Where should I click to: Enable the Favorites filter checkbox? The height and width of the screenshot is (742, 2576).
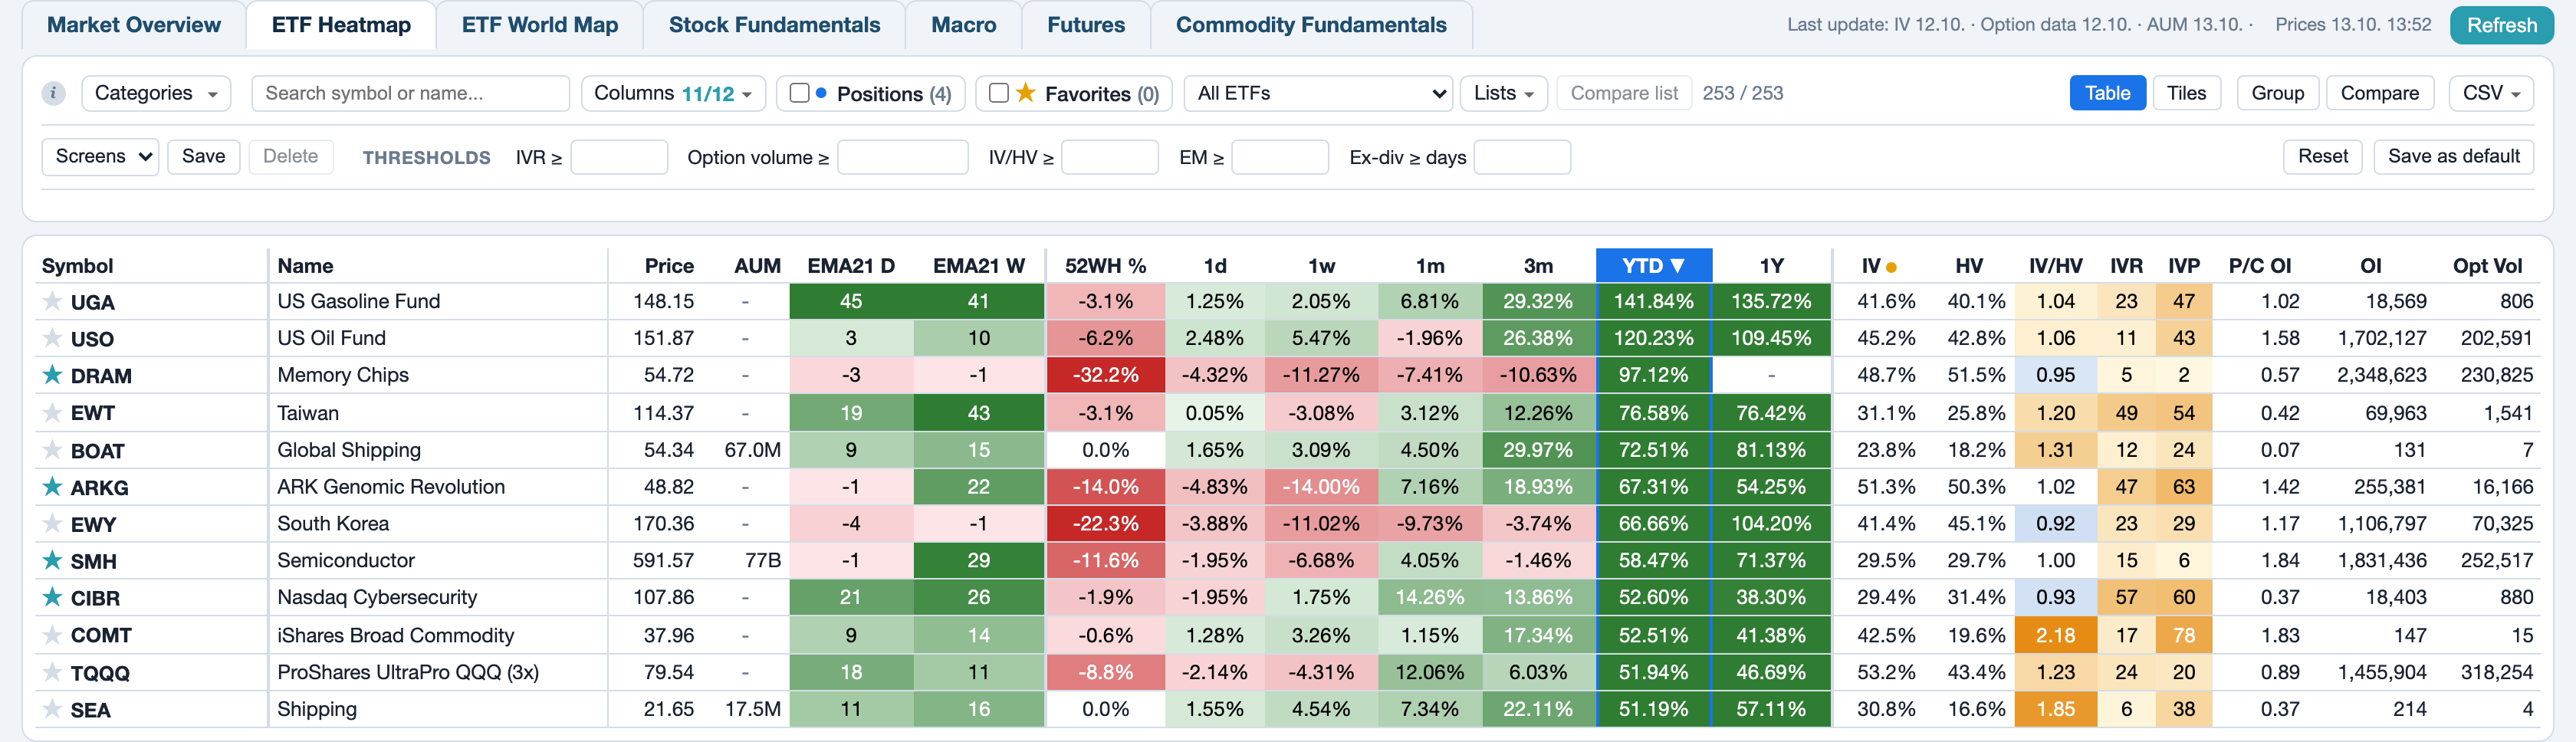pyautogui.click(x=998, y=93)
